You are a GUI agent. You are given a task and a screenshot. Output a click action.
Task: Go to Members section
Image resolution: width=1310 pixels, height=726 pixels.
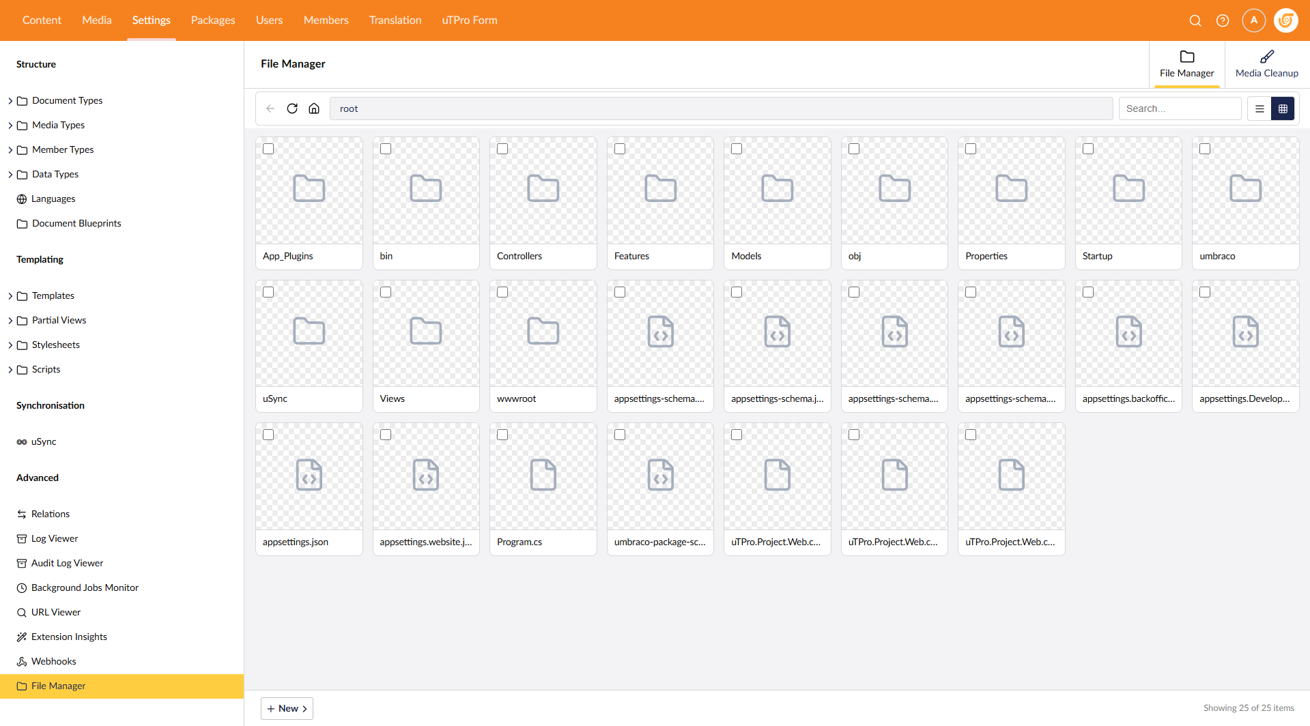(x=326, y=20)
